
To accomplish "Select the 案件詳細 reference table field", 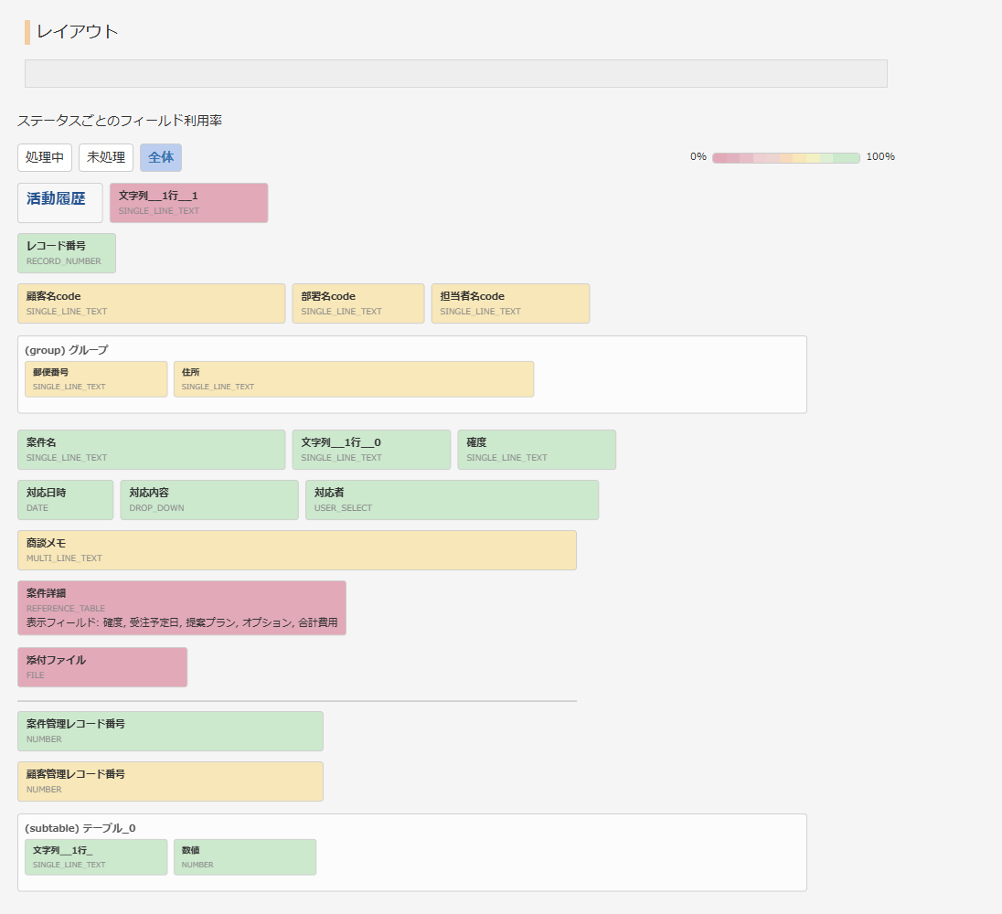I will pos(181,607).
